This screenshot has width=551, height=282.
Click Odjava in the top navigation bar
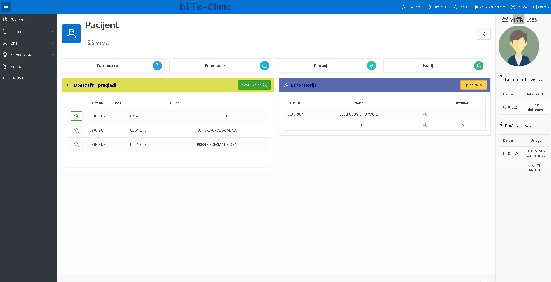tap(541, 7)
